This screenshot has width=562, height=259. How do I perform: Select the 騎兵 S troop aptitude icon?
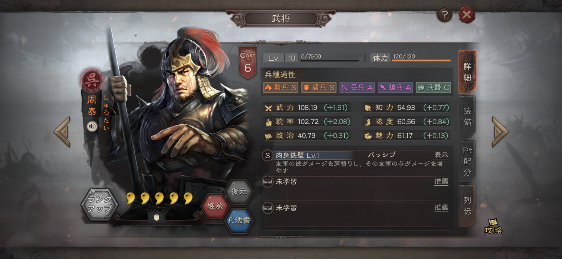(x=280, y=88)
